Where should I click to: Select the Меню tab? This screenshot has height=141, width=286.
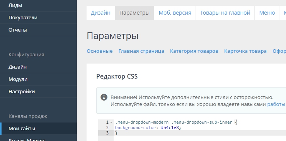click(x=267, y=13)
